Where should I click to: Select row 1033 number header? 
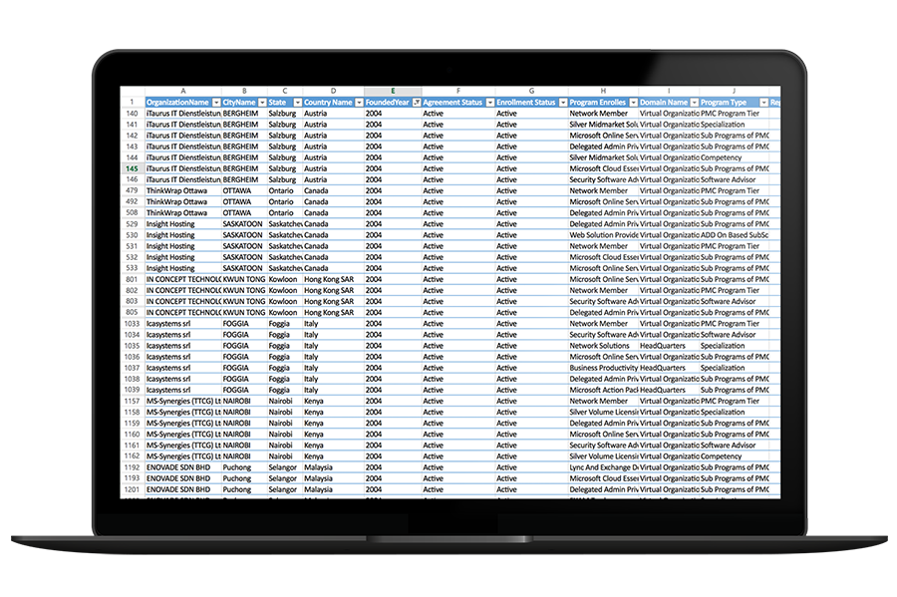click(133, 324)
